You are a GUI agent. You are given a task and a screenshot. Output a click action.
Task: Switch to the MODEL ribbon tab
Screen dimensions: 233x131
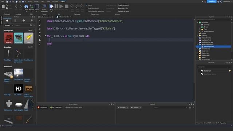point(36,1)
